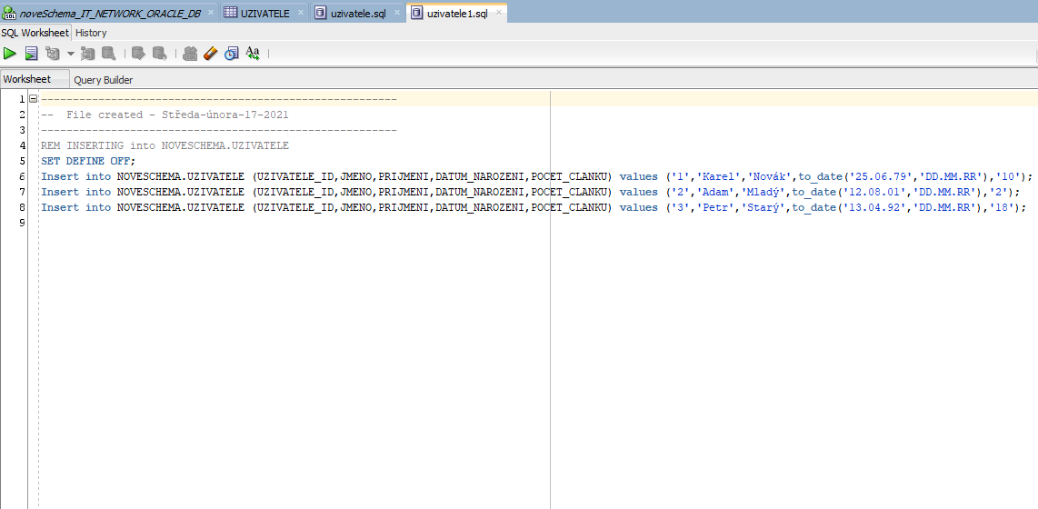Open the History tab
This screenshot has width=1038, height=509.
click(x=91, y=33)
